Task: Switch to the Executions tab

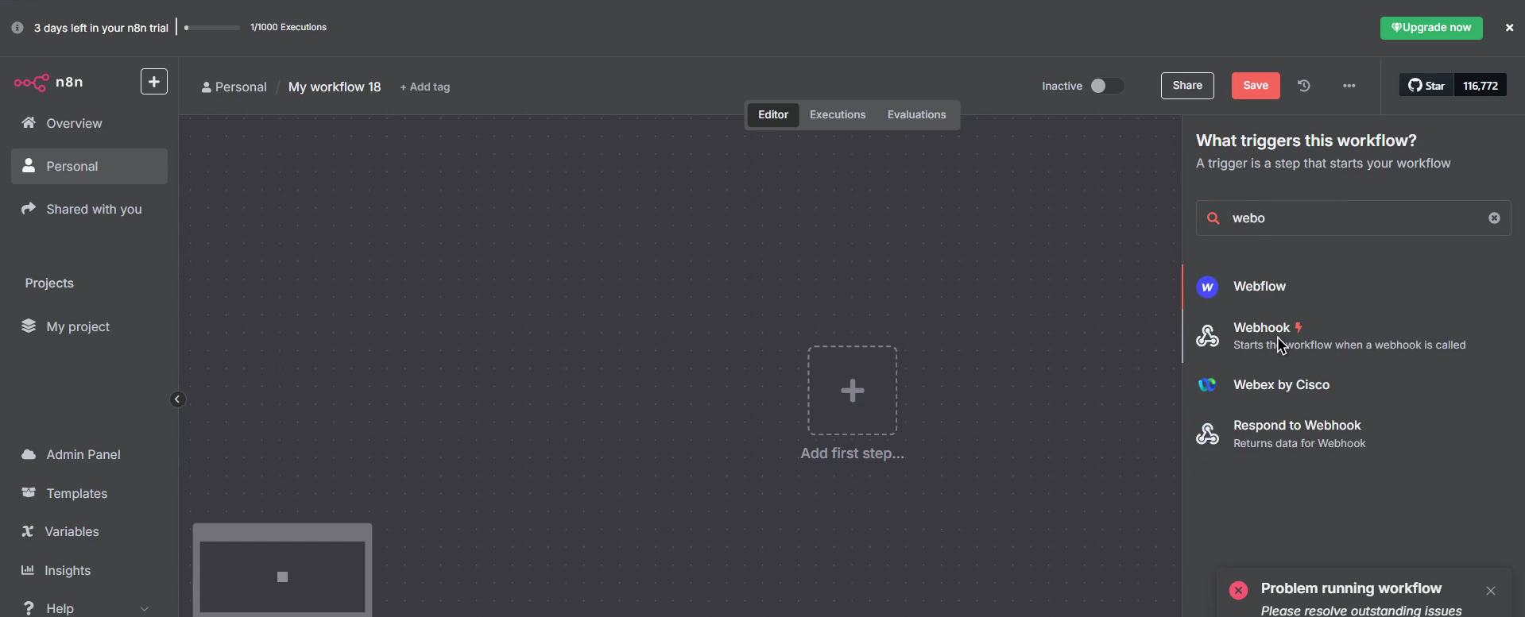Action: tap(838, 115)
